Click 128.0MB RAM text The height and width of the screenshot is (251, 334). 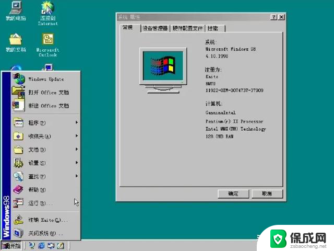[219, 136]
